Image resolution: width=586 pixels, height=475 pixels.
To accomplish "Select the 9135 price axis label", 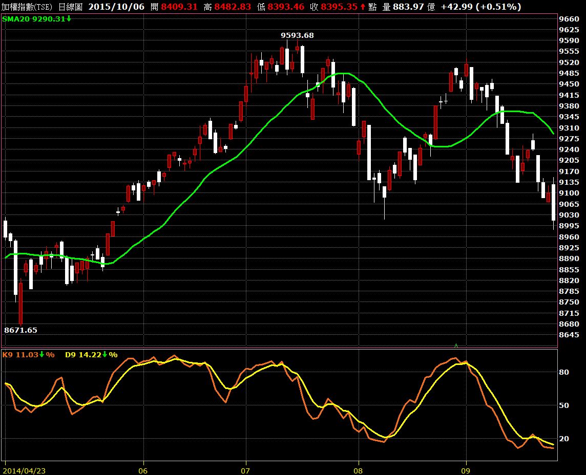I will [569, 182].
